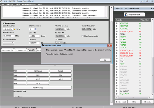Click the SPWD strobe button

(38, 79)
